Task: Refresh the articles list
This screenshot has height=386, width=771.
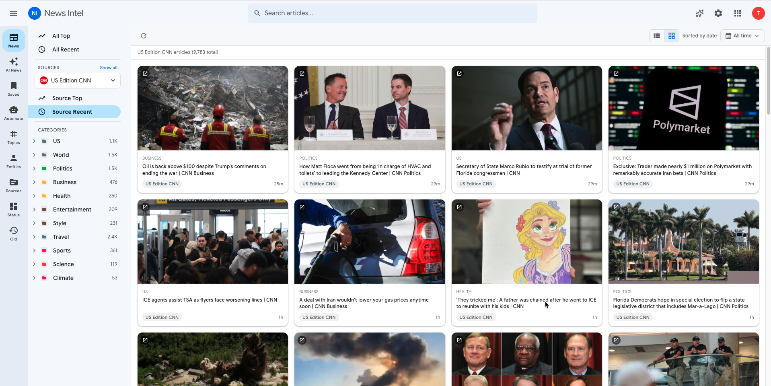Action: [x=144, y=36]
